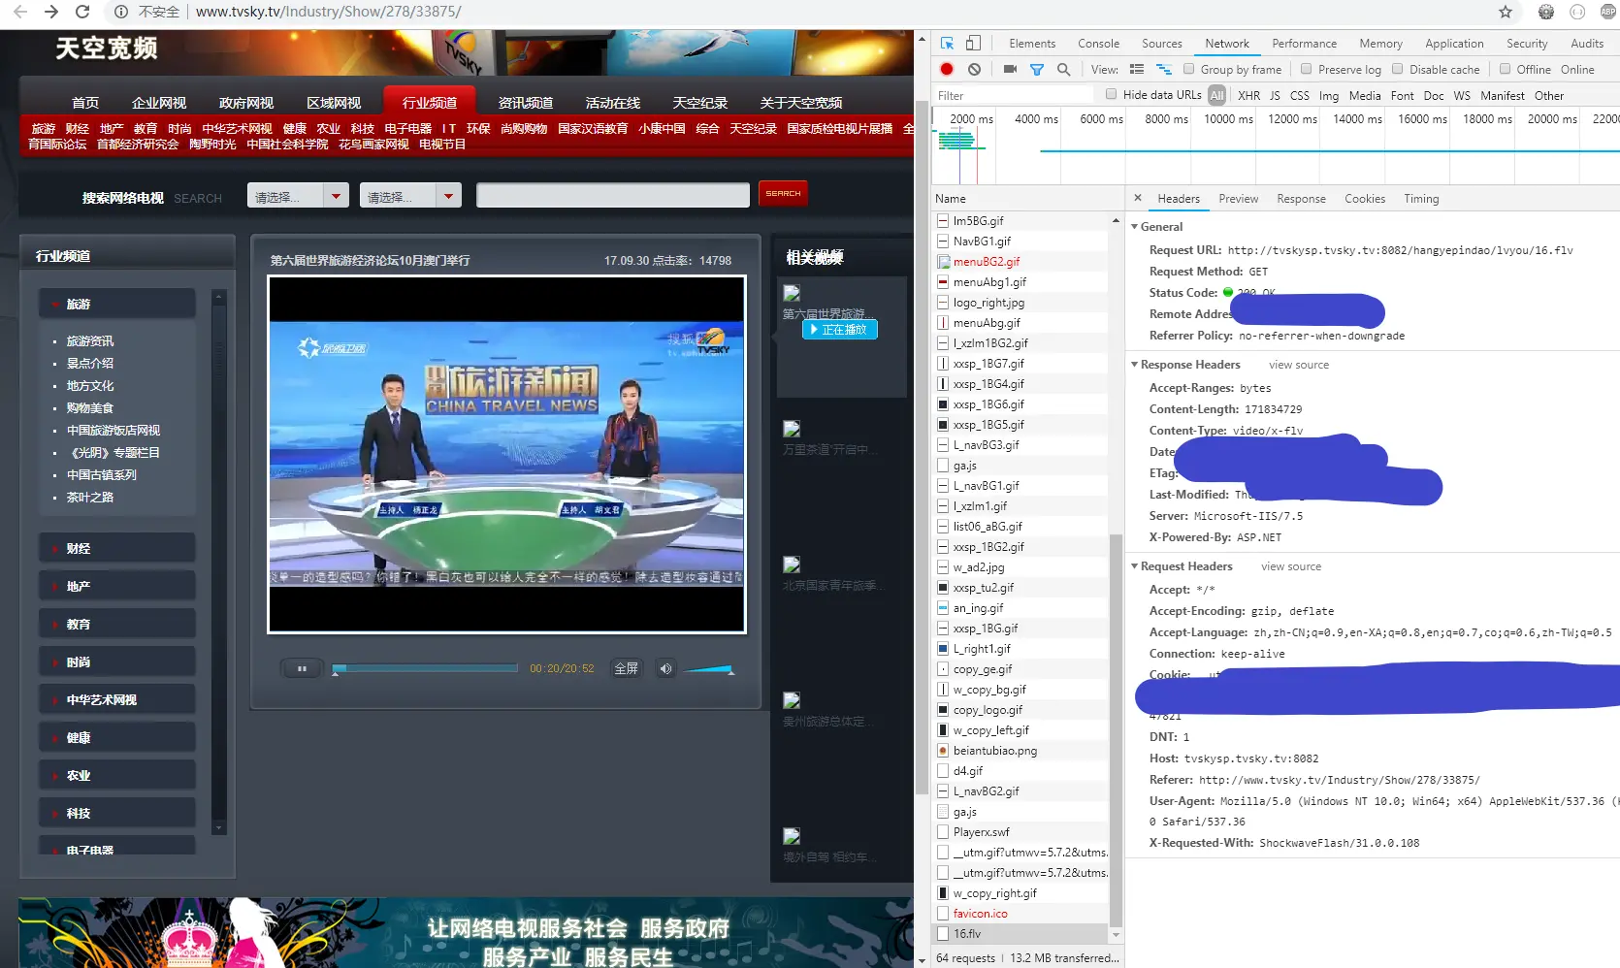Image resolution: width=1620 pixels, height=968 pixels.
Task: Clear the network log
Action: point(974,69)
